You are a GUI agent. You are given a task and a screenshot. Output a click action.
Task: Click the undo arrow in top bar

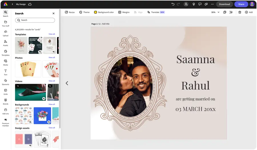pos(173,4)
